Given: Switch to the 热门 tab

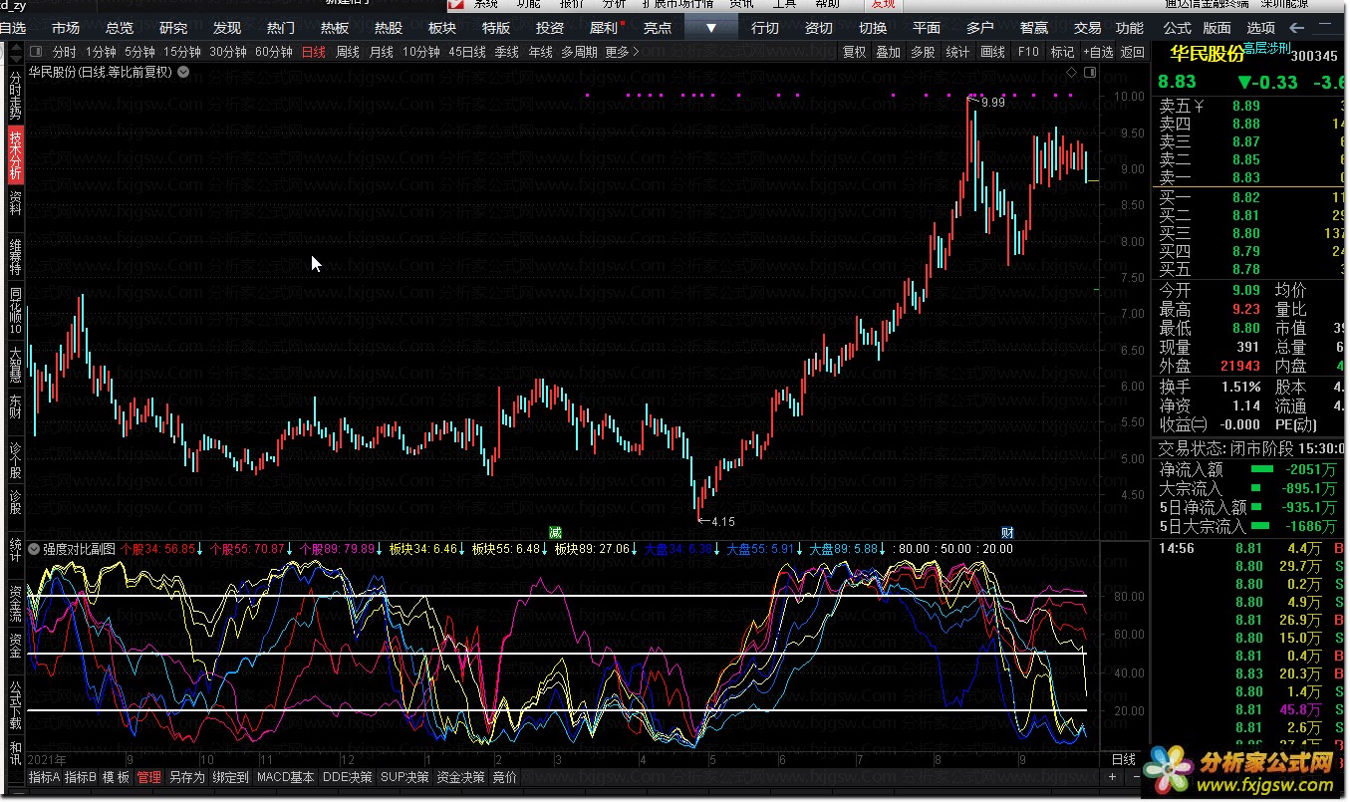Looking at the screenshot, I should click(x=281, y=28).
